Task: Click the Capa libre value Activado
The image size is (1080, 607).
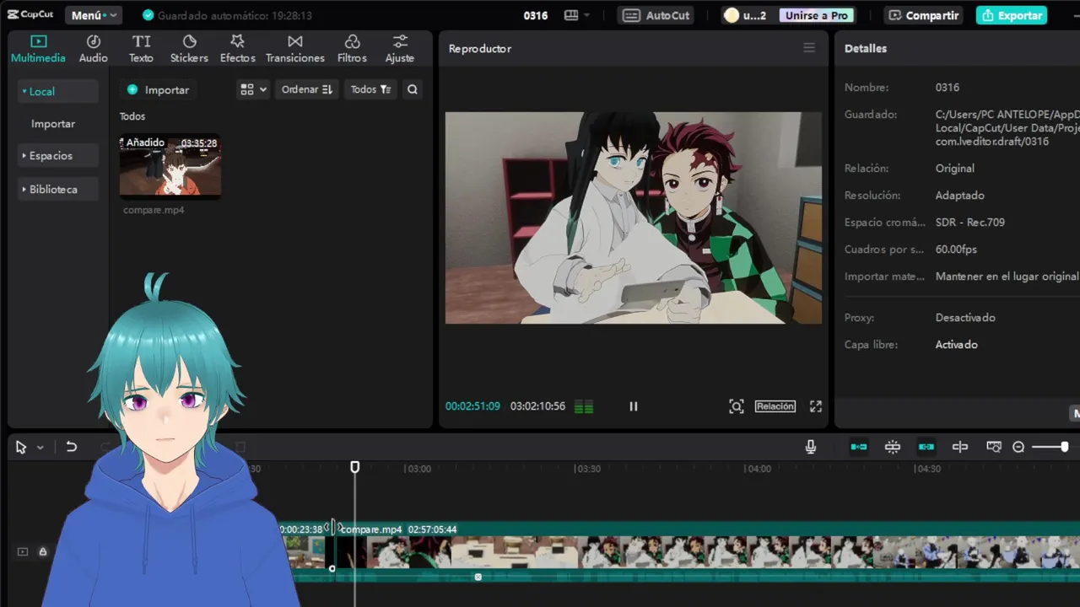Action: click(956, 345)
